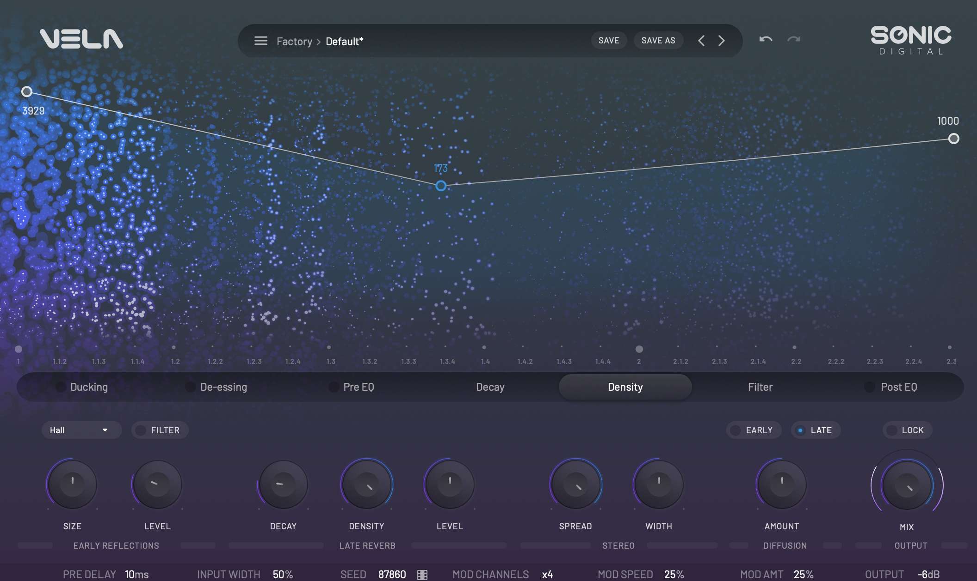Screen dimensions: 977x581
Task: Save the current preset
Action: tap(609, 41)
